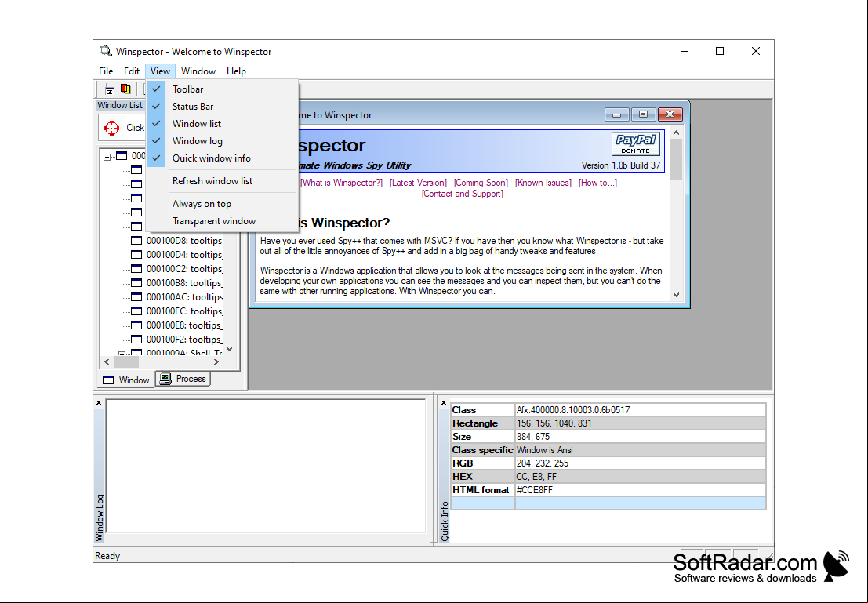The height and width of the screenshot is (603, 868).
Task: Open the Coming Soon link
Action: click(x=481, y=183)
